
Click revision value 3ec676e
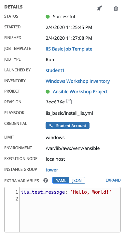pos(55,102)
